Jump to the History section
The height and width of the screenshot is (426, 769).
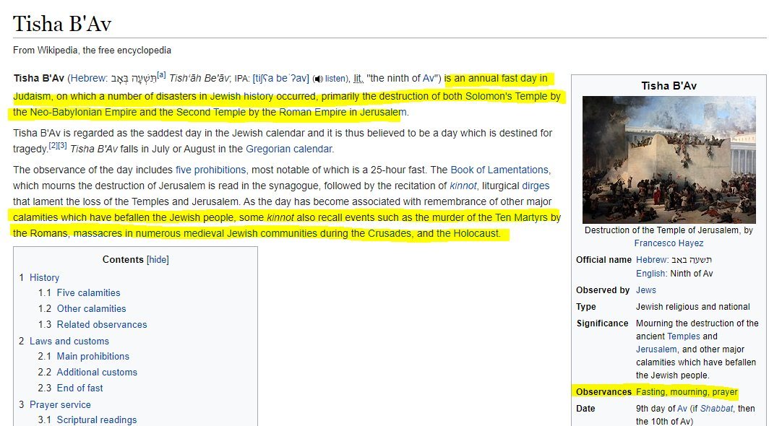[x=44, y=278]
